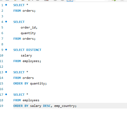Image resolution: width=127 pixels, height=113 pixels.
Task: Click the 'order_id,' column name
Action: tap(29, 27)
